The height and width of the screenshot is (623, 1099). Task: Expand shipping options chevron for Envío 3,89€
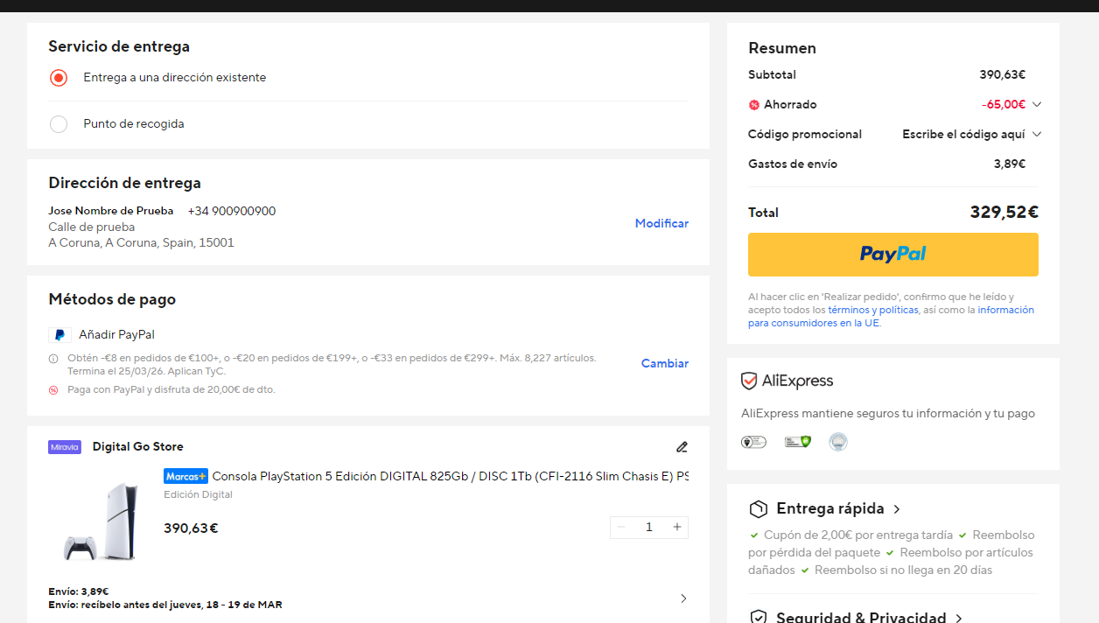683,598
